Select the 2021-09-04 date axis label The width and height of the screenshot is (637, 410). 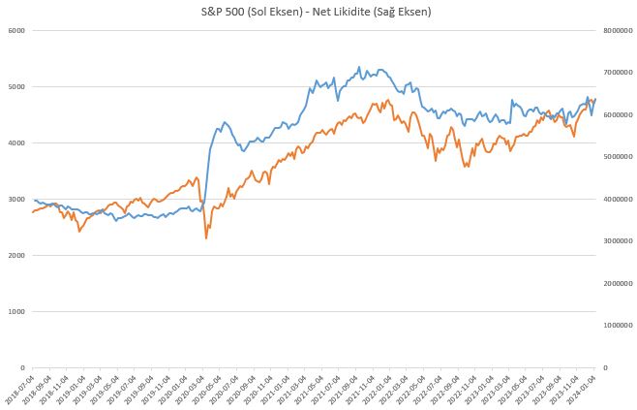342,389
